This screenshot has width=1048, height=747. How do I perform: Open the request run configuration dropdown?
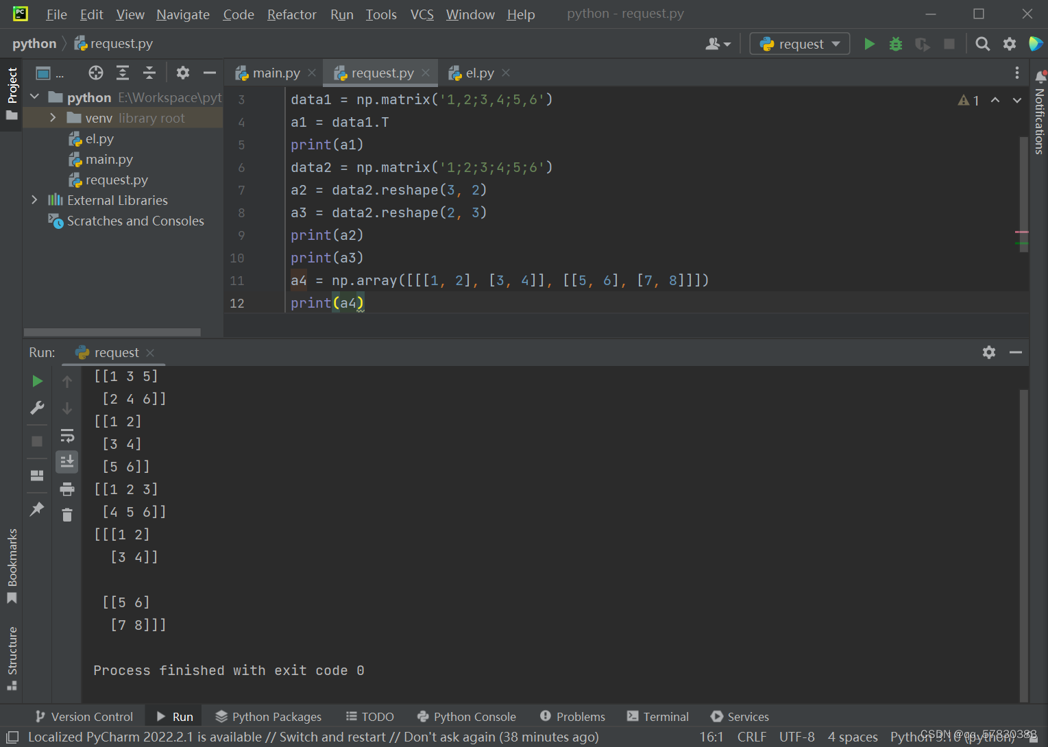800,44
